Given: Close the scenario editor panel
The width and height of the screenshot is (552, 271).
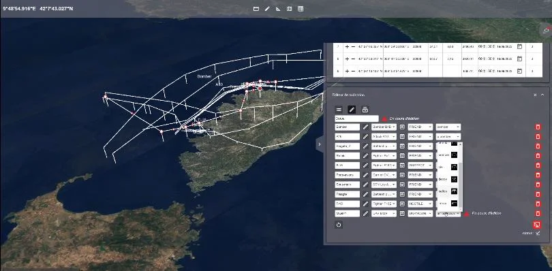Looking at the screenshot, I should point(535,95).
